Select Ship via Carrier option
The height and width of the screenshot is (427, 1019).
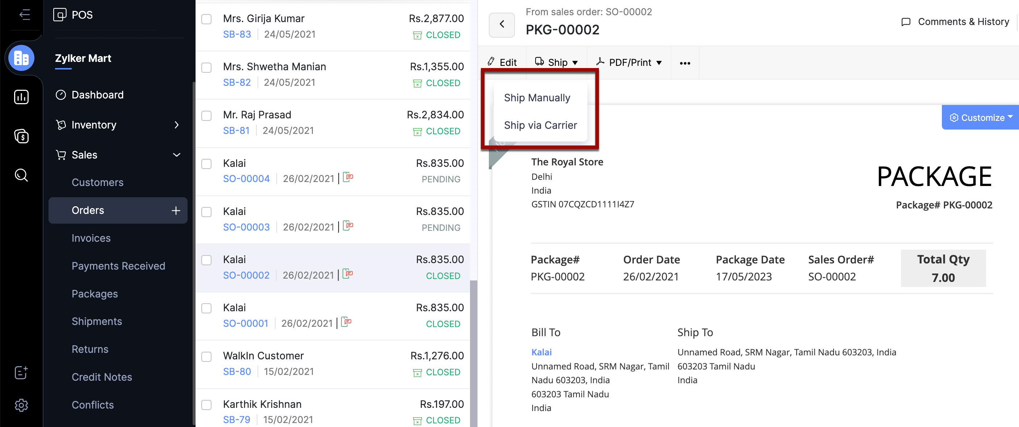pyautogui.click(x=540, y=125)
